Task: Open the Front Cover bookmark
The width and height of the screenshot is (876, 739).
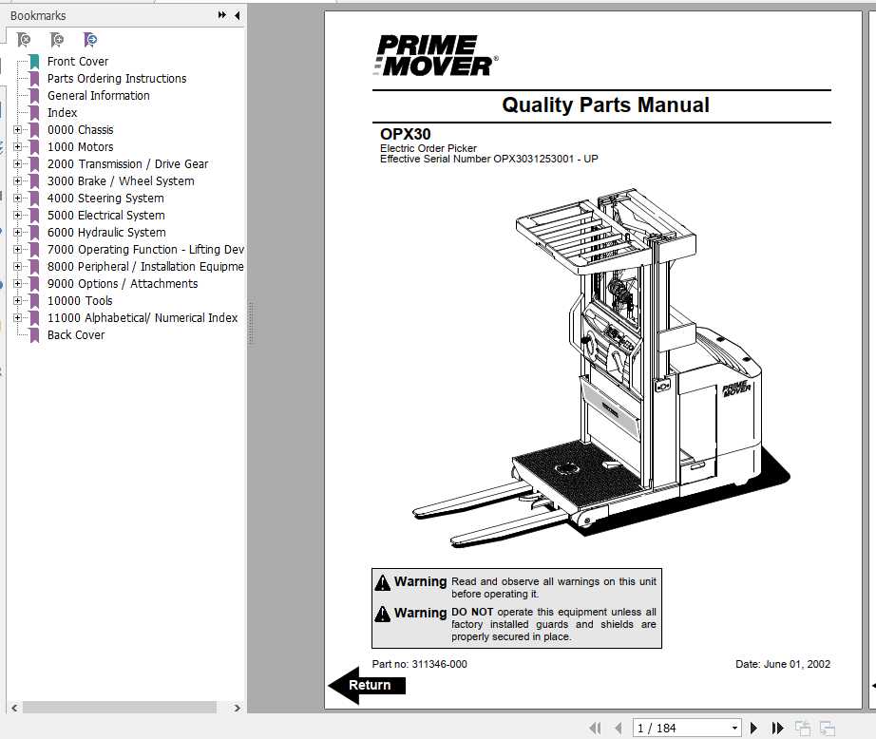Action: click(78, 61)
